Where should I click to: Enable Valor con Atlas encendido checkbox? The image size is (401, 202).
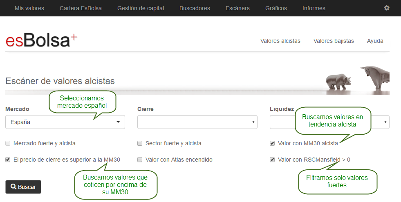[140, 160]
